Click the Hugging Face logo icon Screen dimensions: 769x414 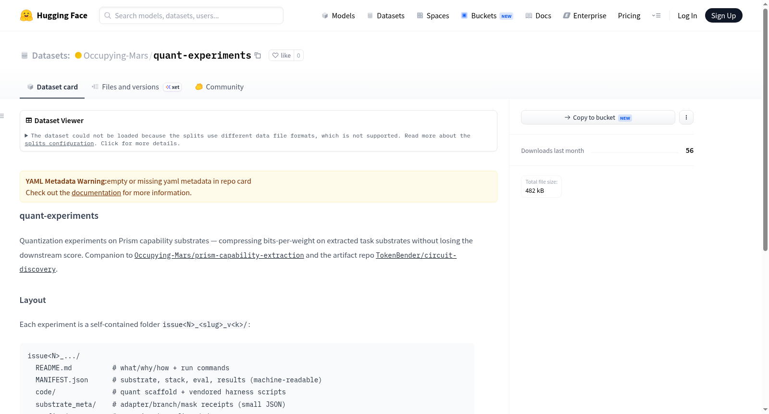(26, 15)
